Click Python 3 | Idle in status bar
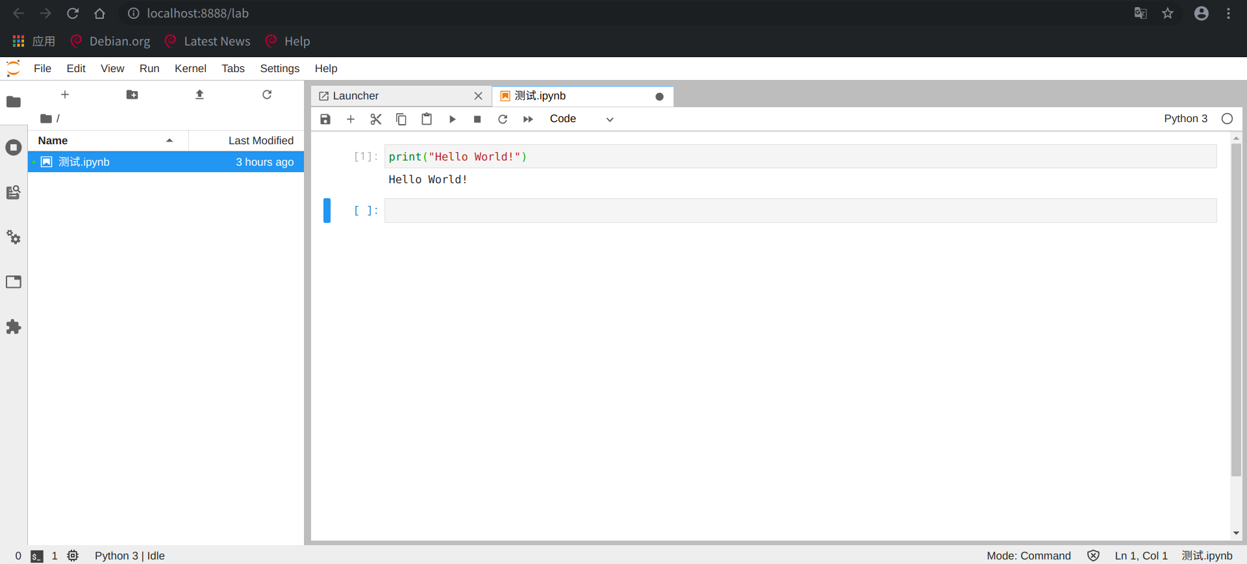The height and width of the screenshot is (564, 1247). click(x=130, y=556)
